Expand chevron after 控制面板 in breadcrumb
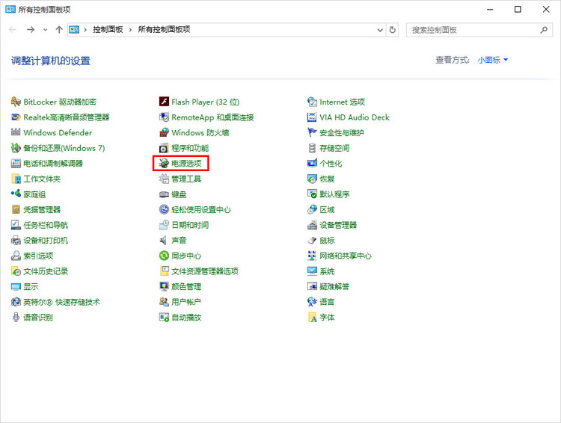The width and height of the screenshot is (561, 423). point(130,30)
